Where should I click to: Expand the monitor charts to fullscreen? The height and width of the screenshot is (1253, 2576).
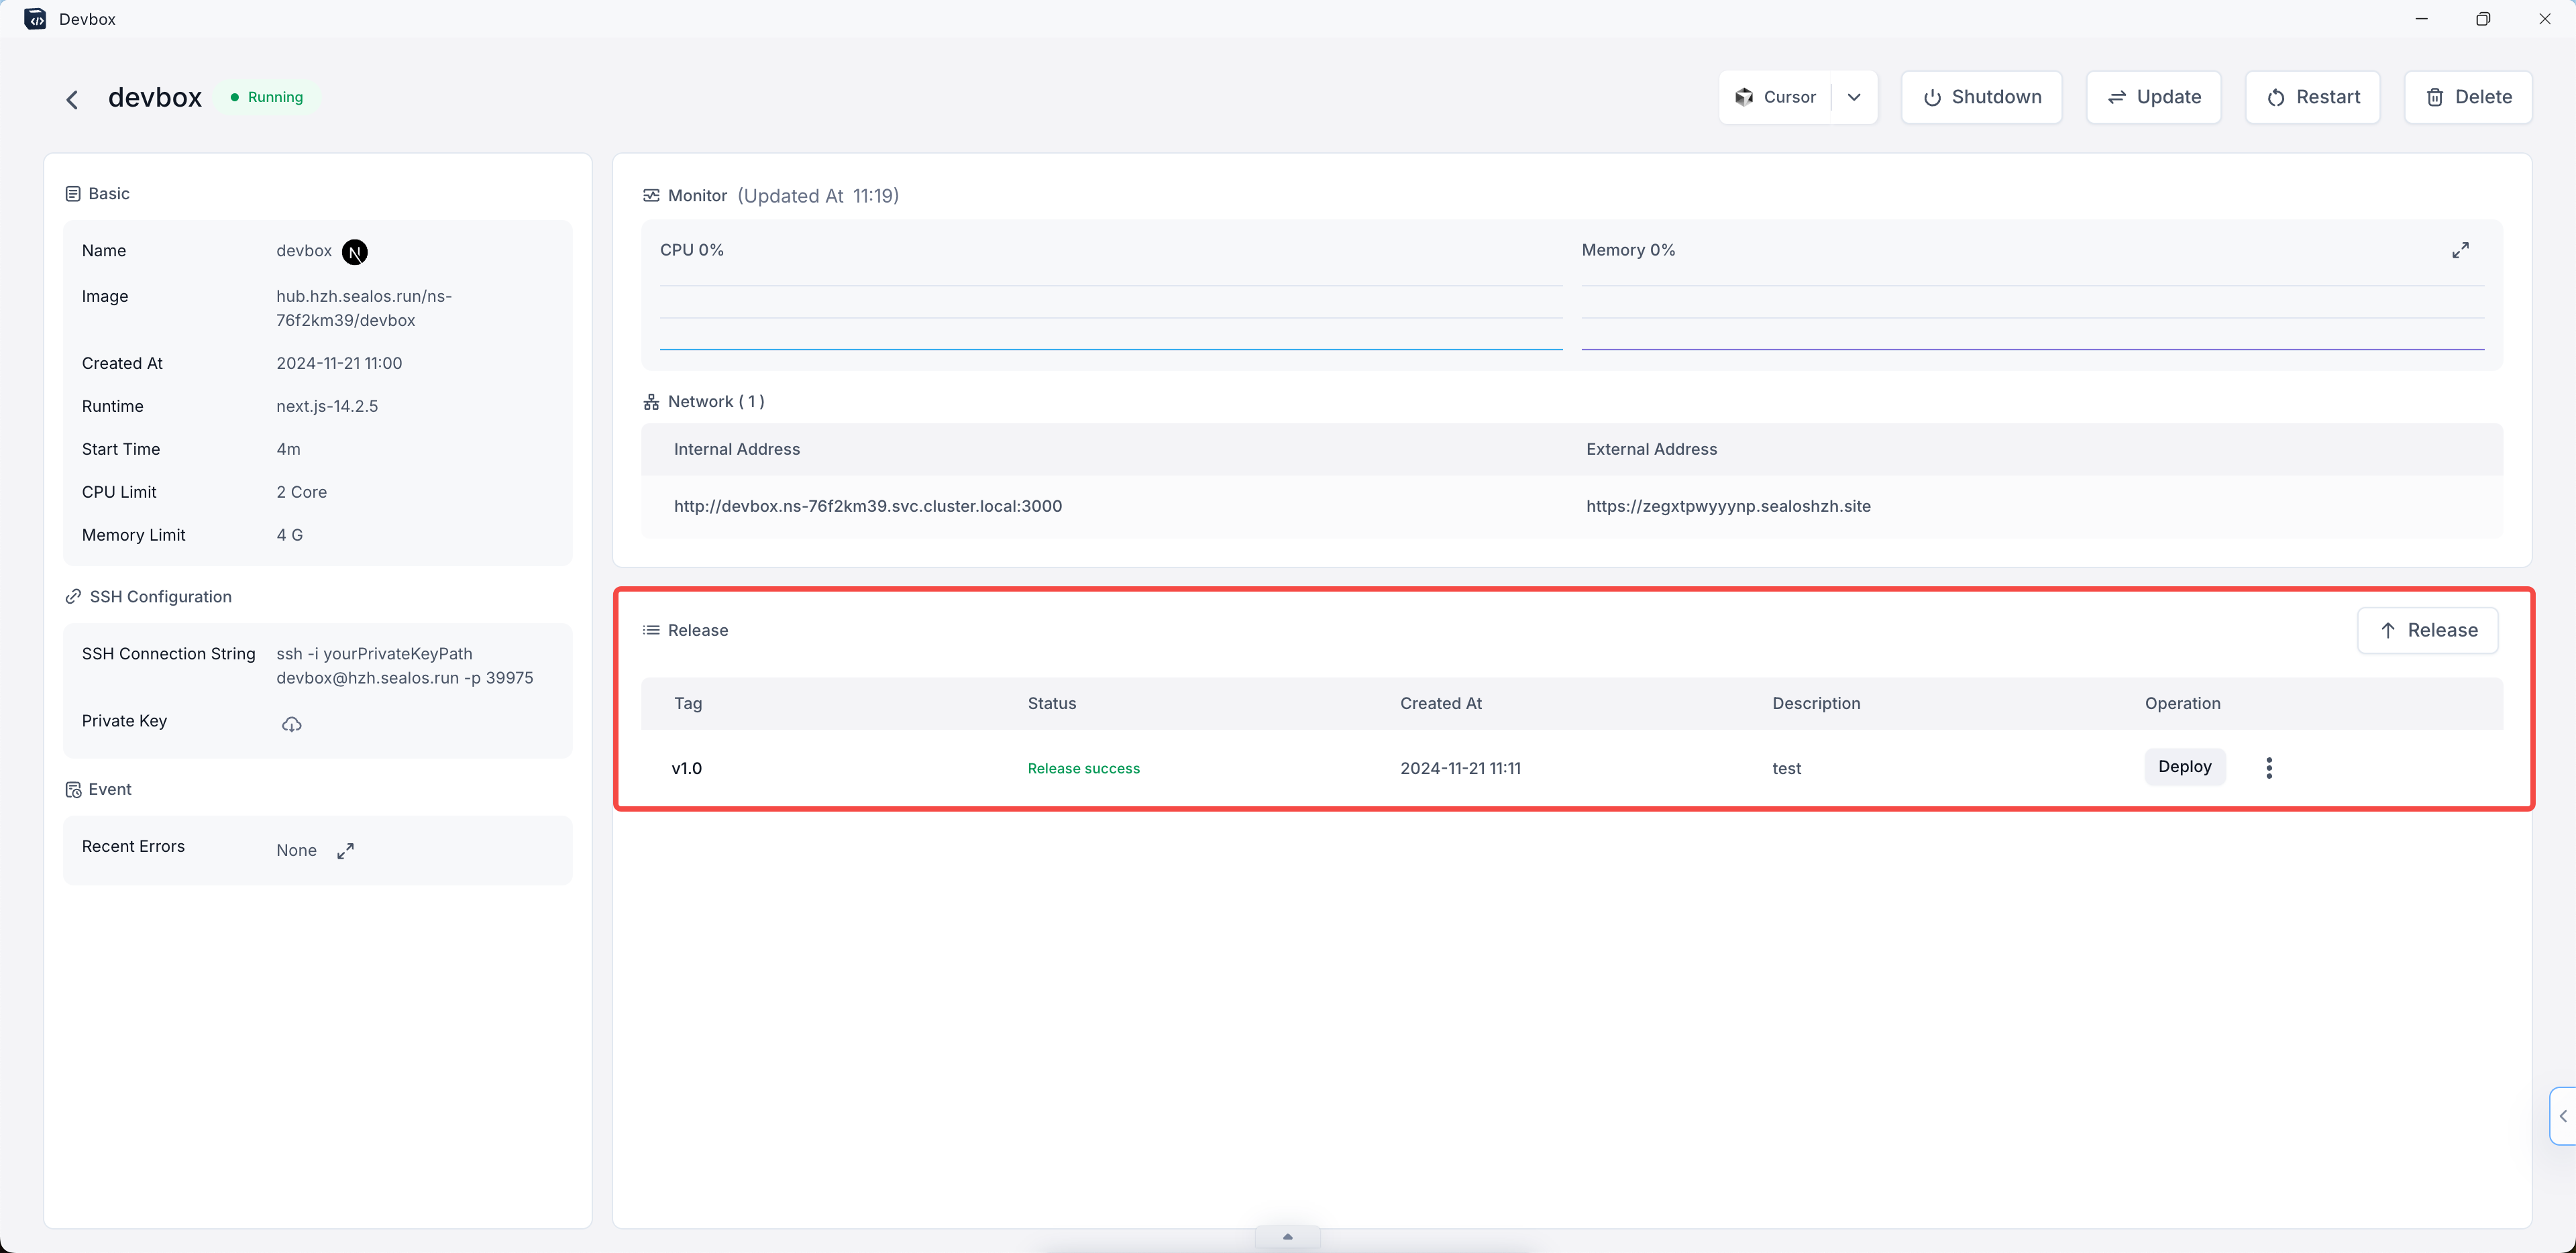(2460, 250)
